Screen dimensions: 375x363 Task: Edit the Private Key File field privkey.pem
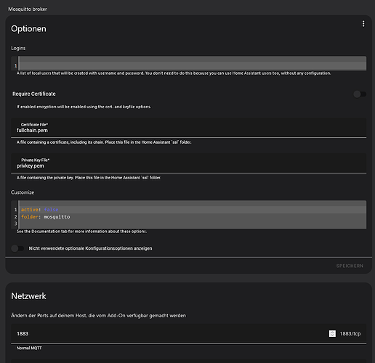click(x=189, y=163)
